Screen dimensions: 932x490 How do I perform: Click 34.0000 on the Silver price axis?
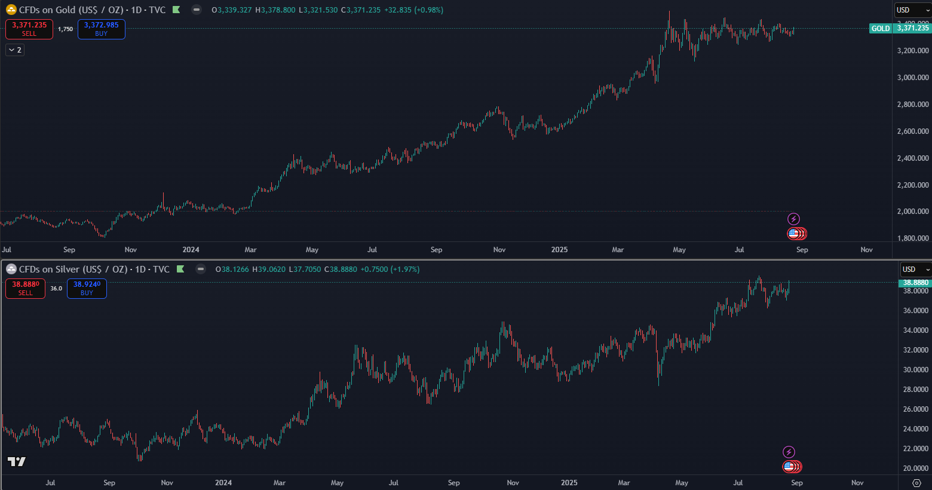coord(915,330)
